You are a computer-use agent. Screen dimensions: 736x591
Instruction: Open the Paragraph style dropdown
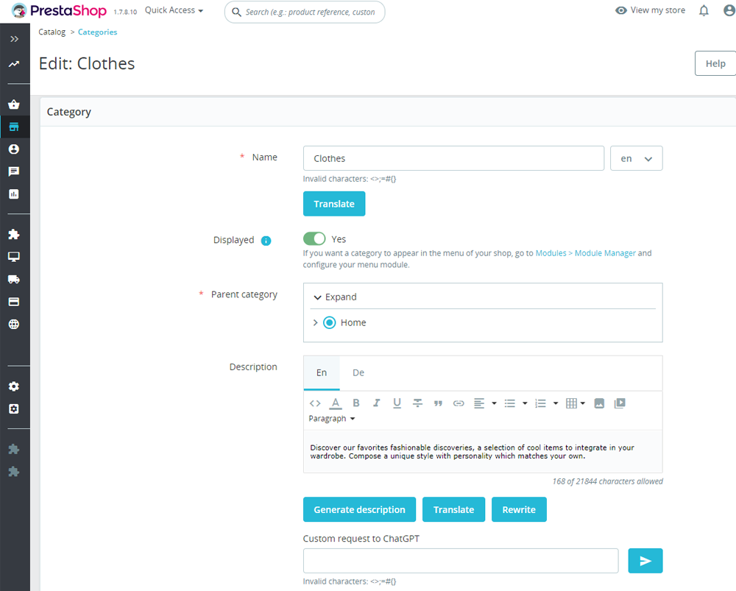pos(331,418)
